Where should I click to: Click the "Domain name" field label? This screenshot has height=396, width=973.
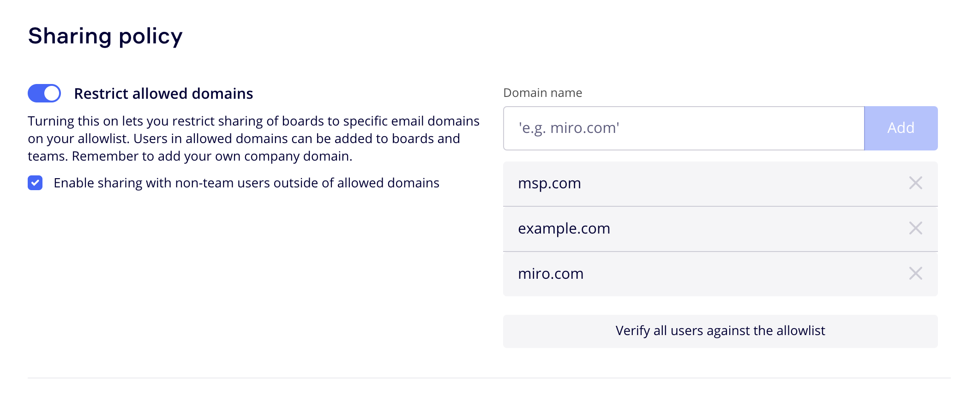pyautogui.click(x=542, y=93)
